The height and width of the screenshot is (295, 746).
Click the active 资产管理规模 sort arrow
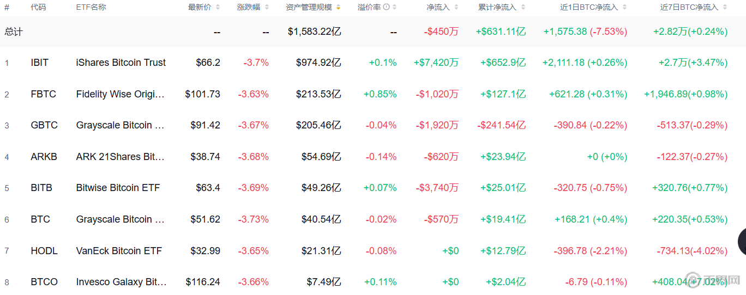click(338, 7)
